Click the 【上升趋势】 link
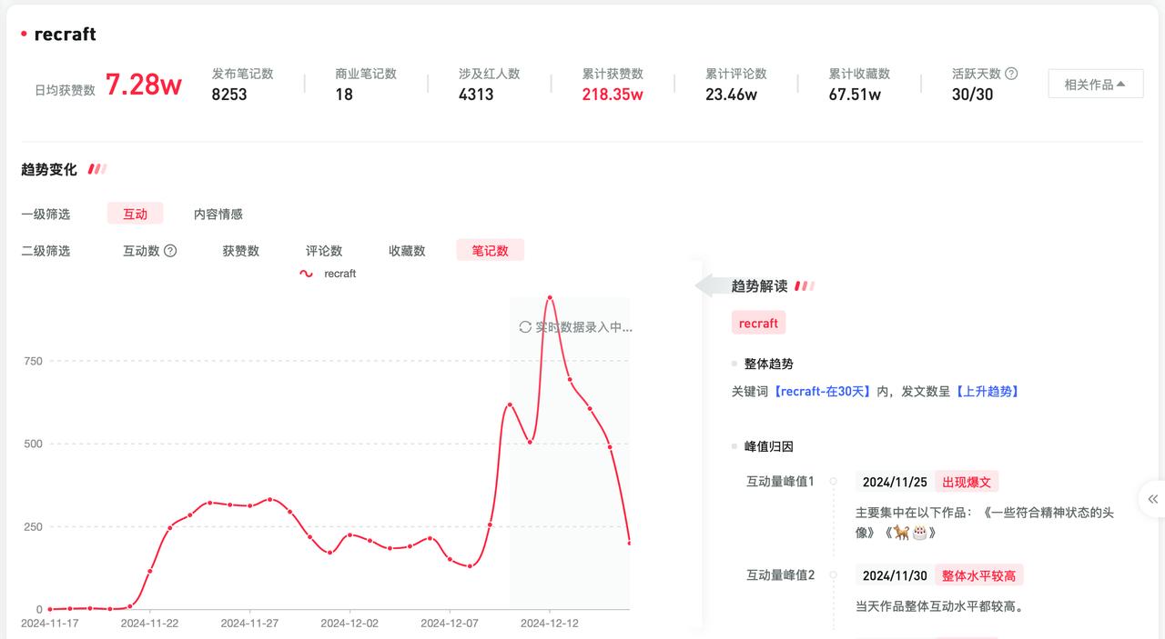1165x639 pixels. click(x=987, y=392)
